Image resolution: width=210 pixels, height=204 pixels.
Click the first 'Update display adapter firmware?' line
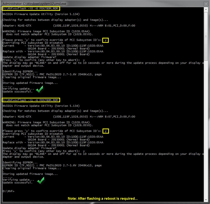[x=29, y=57]
